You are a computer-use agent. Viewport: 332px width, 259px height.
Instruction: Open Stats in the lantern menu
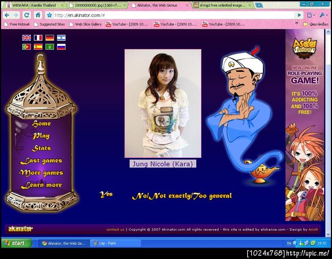(41, 148)
